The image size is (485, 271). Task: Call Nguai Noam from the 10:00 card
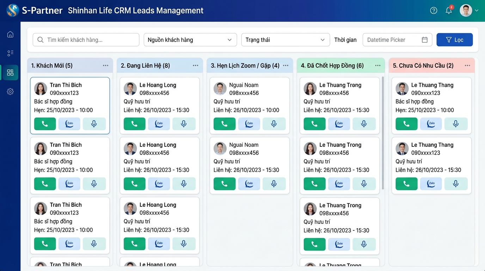224,124
